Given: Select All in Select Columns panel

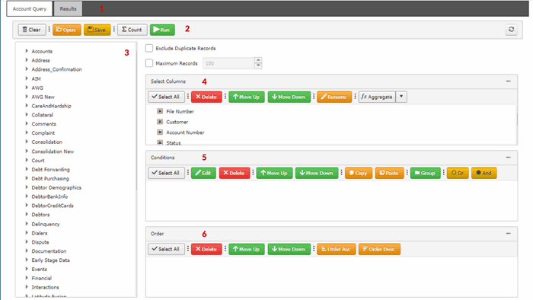Looking at the screenshot, I should (x=166, y=97).
